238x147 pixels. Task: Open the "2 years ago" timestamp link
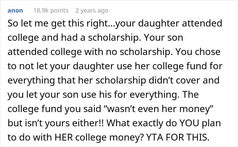coord(92,11)
